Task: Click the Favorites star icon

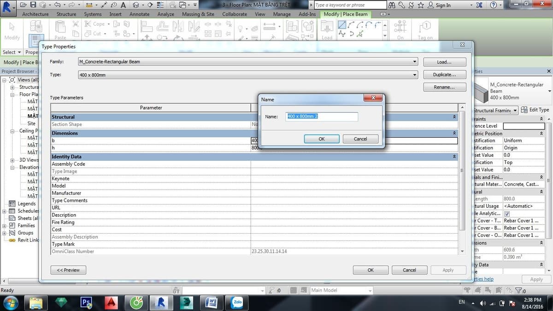Action: 421,5
